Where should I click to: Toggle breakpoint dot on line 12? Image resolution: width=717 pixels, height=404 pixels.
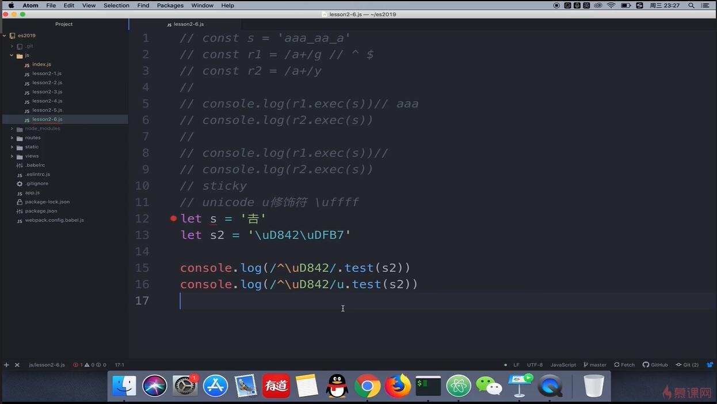pos(173,218)
